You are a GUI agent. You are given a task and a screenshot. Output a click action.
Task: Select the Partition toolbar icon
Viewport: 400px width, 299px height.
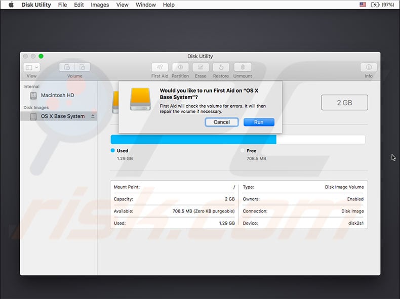pyautogui.click(x=180, y=67)
